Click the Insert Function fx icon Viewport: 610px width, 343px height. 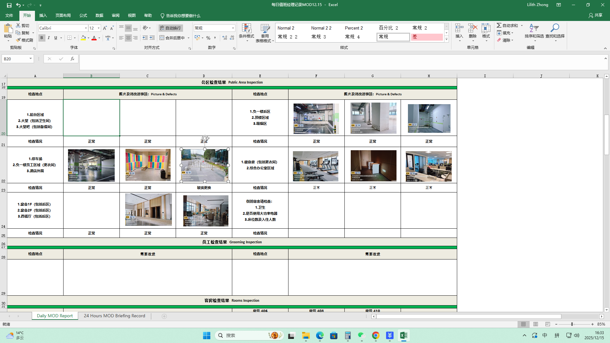72,59
